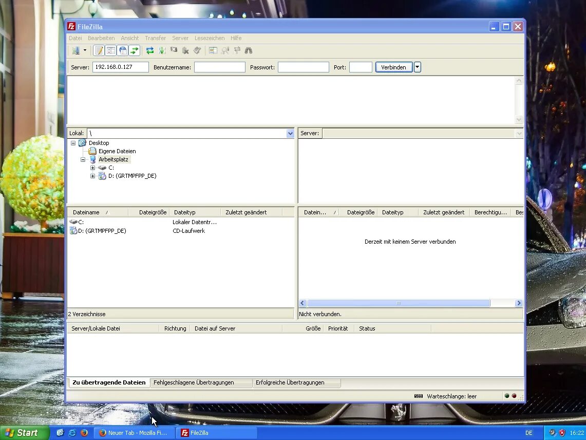Sort local list by Dateityp
This screenshot has width=586, height=440.
[x=195, y=212]
